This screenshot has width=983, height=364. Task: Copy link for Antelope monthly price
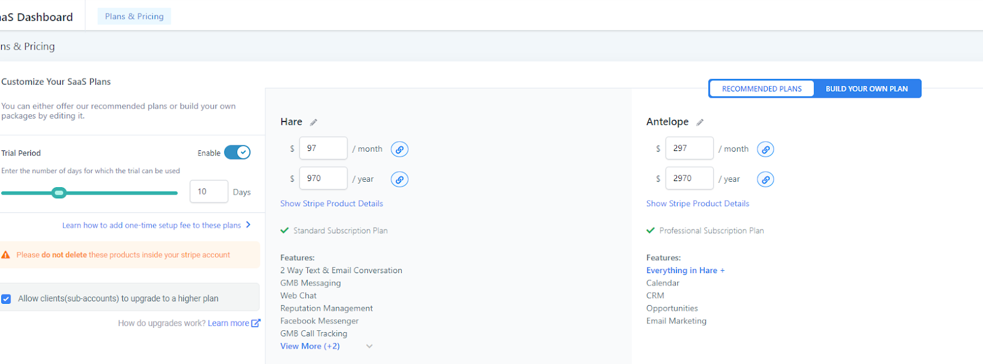tap(766, 149)
